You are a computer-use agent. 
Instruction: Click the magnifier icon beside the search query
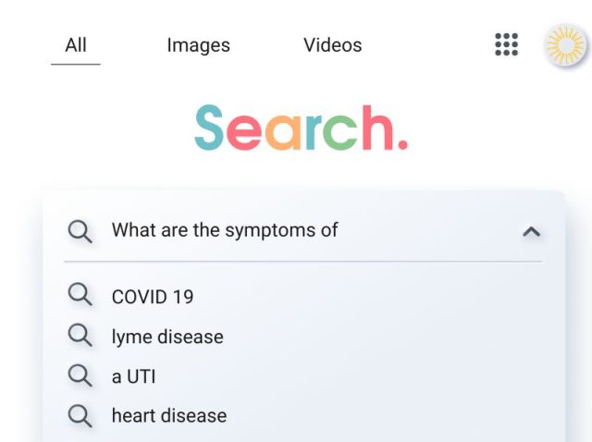coord(80,230)
